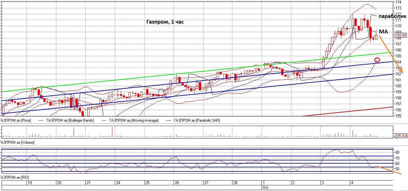The width and height of the screenshot is (408, 191).
Task: Click the 165 mark on price axis
Action: pyautogui.click(x=398, y=56)
